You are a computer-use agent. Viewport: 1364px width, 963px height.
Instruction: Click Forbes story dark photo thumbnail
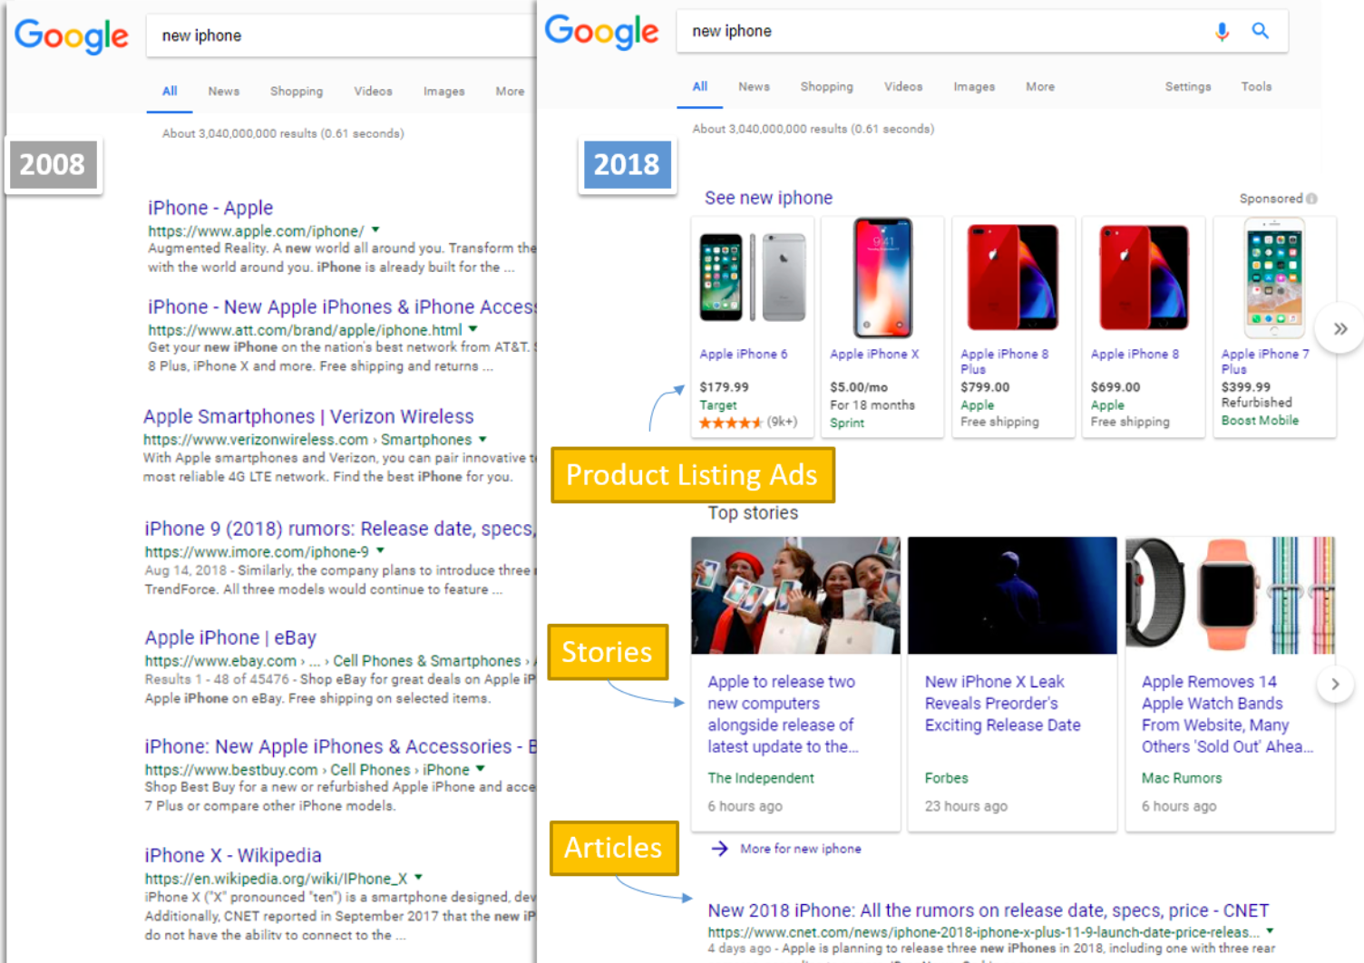pos(1012,596)
